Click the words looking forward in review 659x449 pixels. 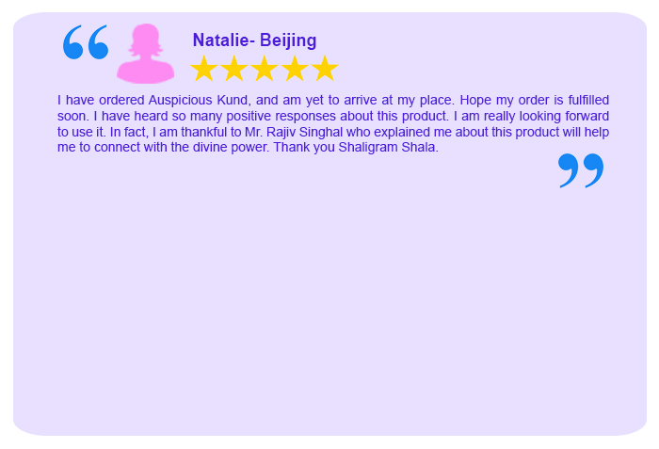pos(564,116)
